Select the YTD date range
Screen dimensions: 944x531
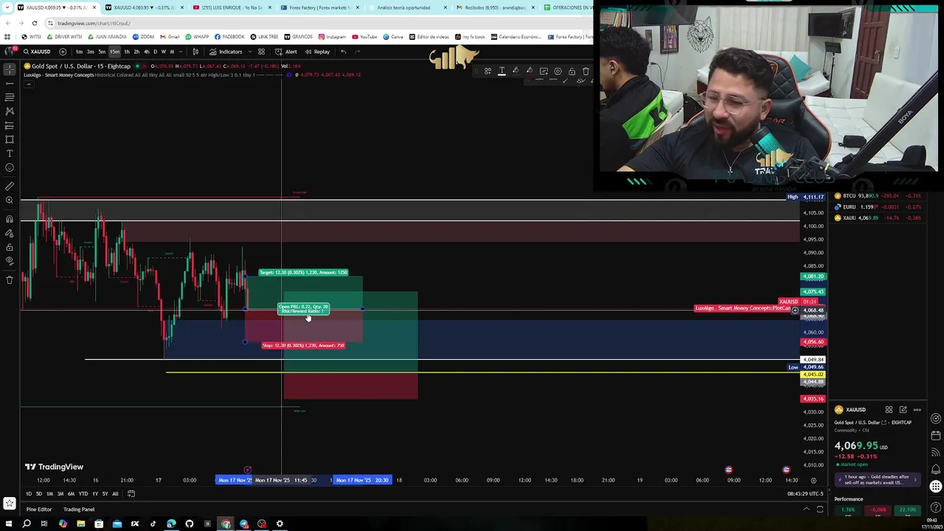point(83,494)
